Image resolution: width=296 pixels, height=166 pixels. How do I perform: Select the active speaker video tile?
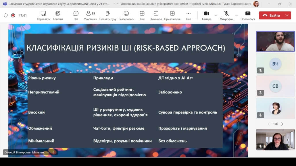tap(275, 42)
